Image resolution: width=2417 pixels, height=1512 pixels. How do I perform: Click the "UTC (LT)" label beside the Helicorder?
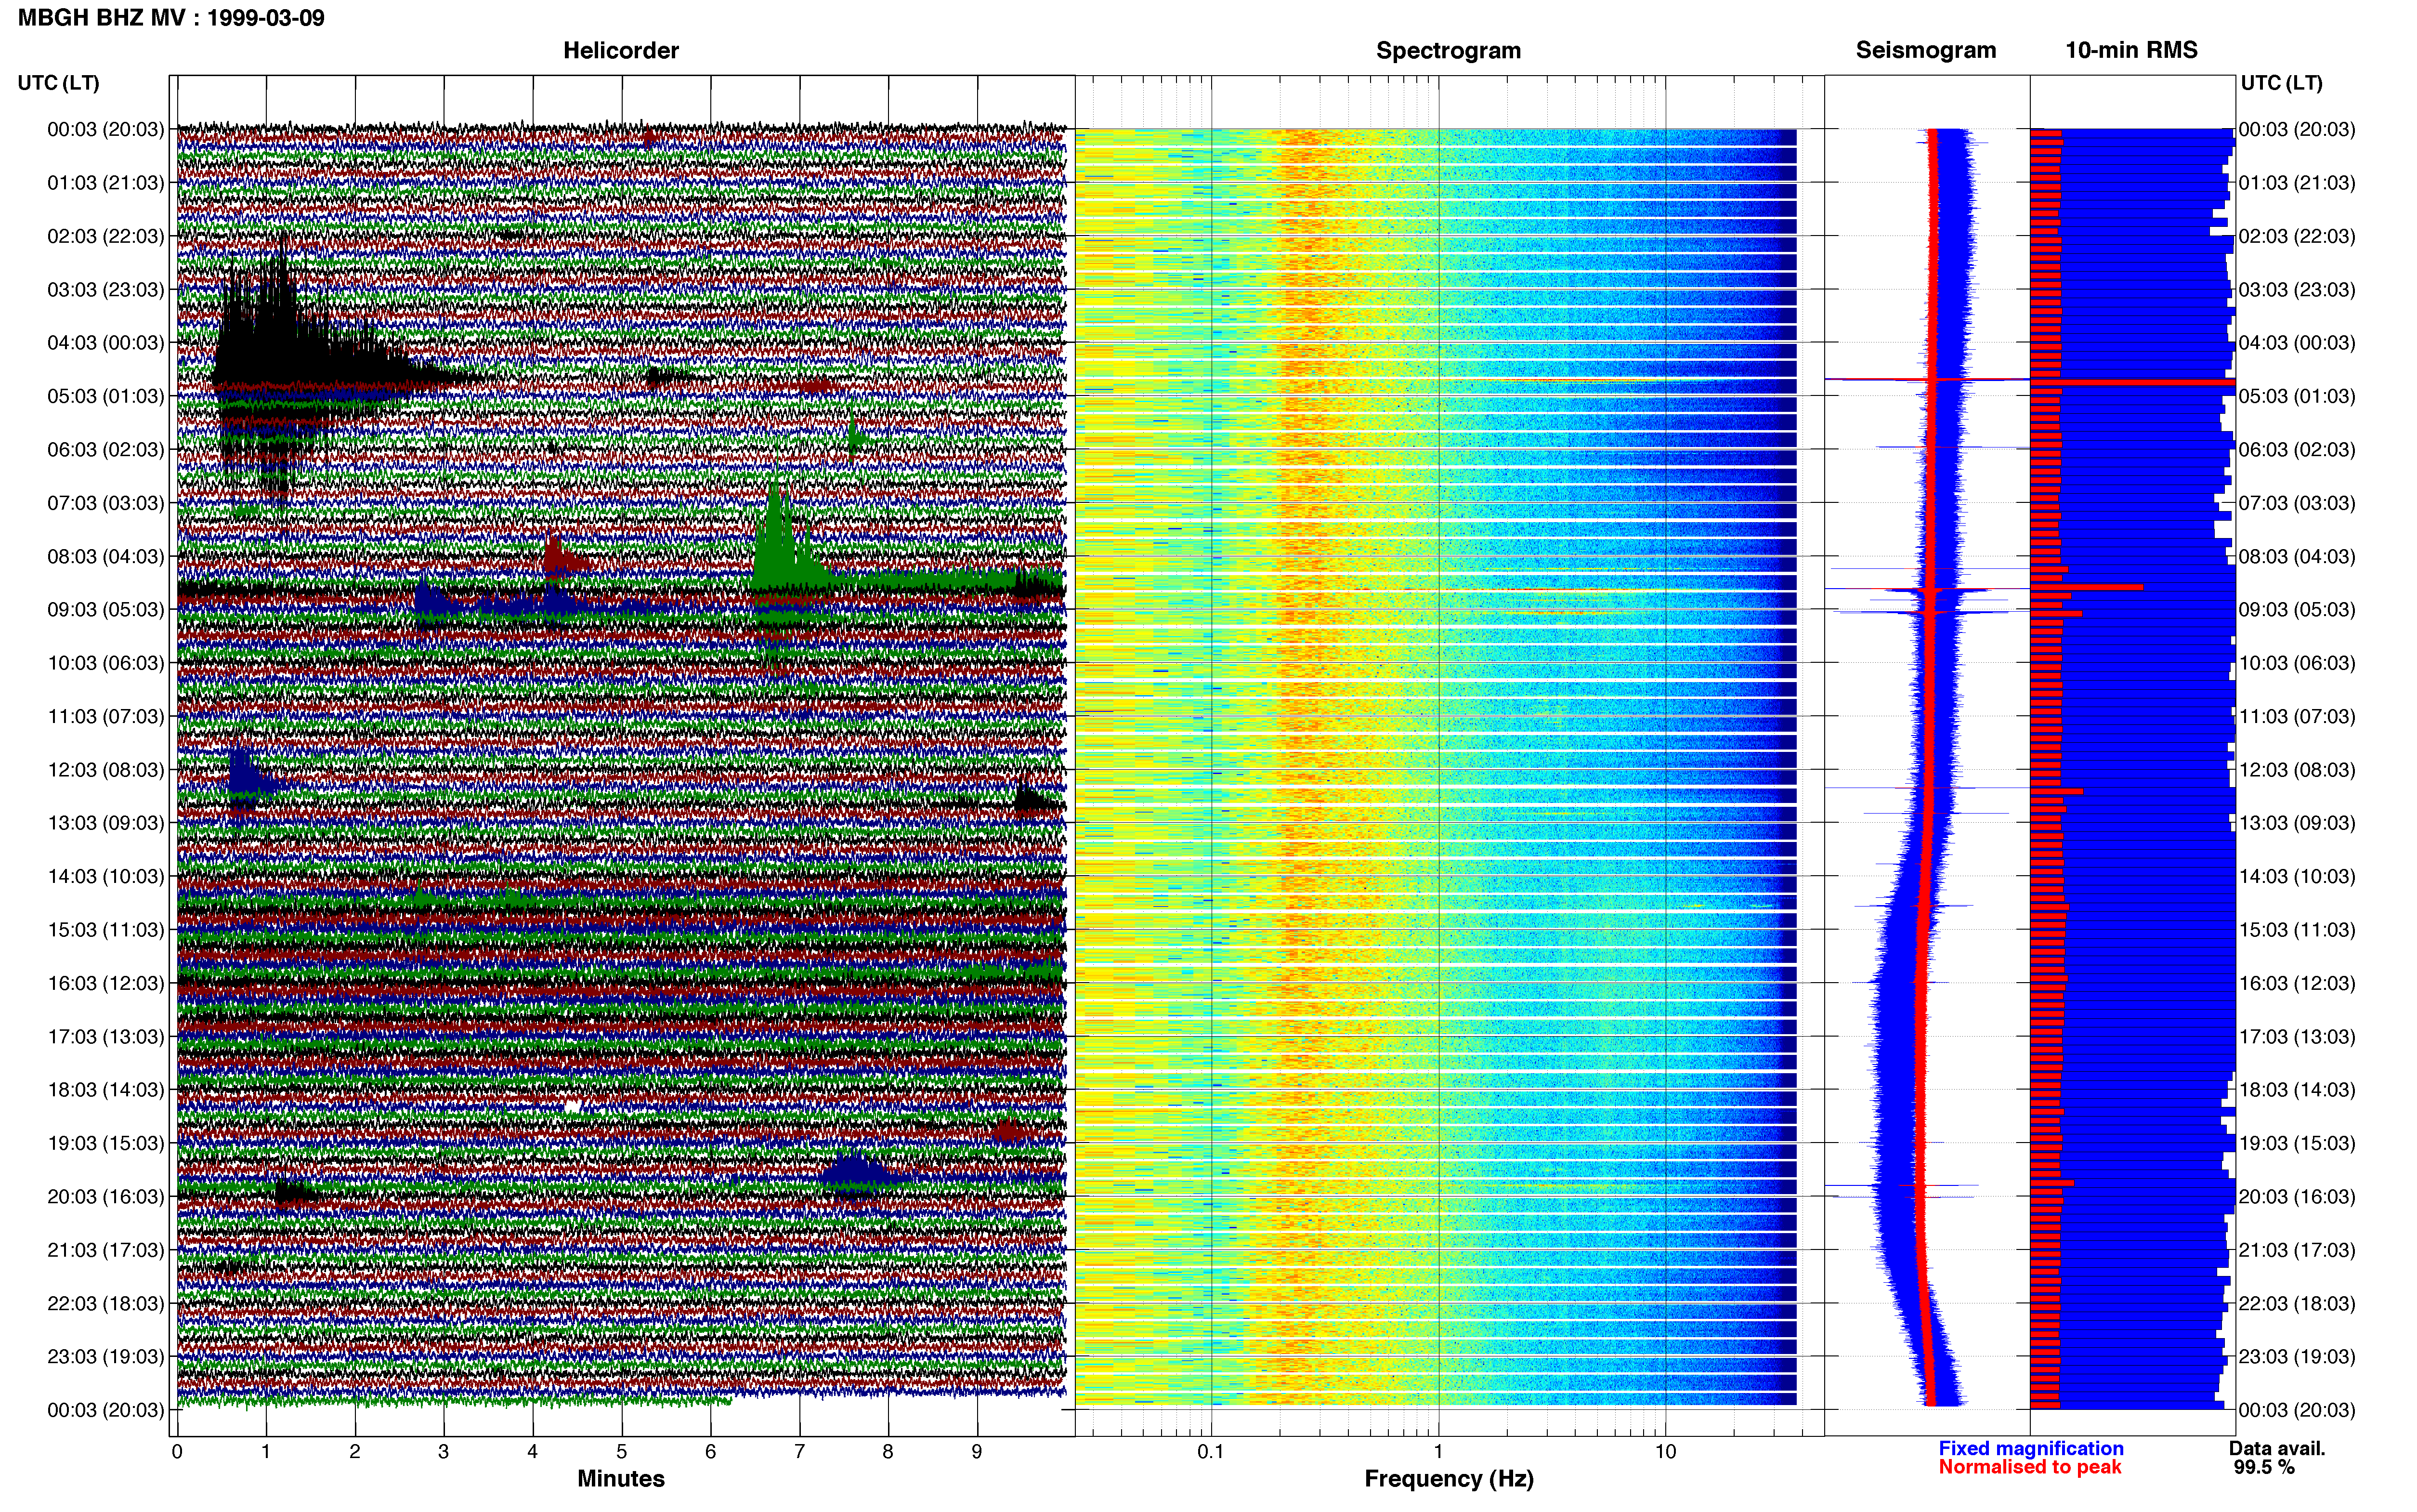point(59,83)
